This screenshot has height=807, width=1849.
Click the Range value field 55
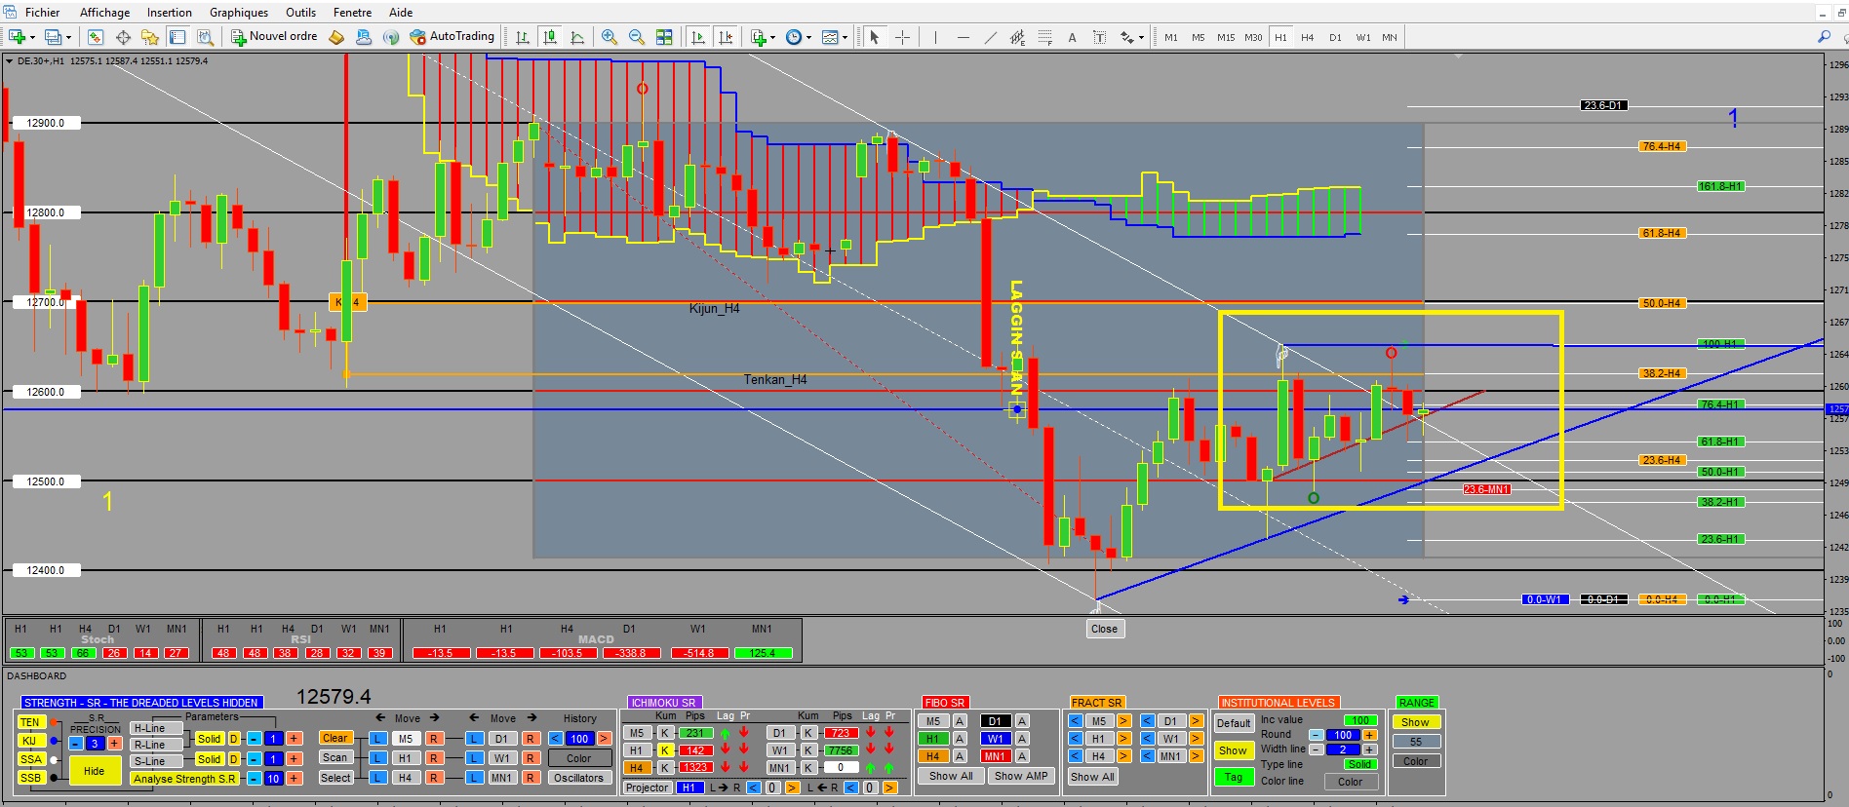[1416, 742]
